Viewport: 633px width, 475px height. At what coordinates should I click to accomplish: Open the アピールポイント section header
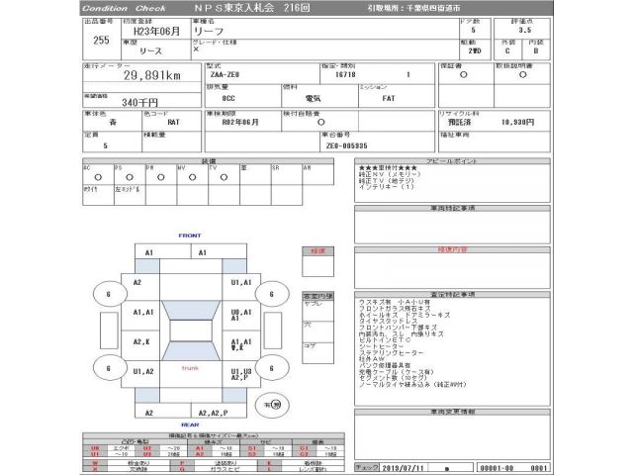coord(453,159)
